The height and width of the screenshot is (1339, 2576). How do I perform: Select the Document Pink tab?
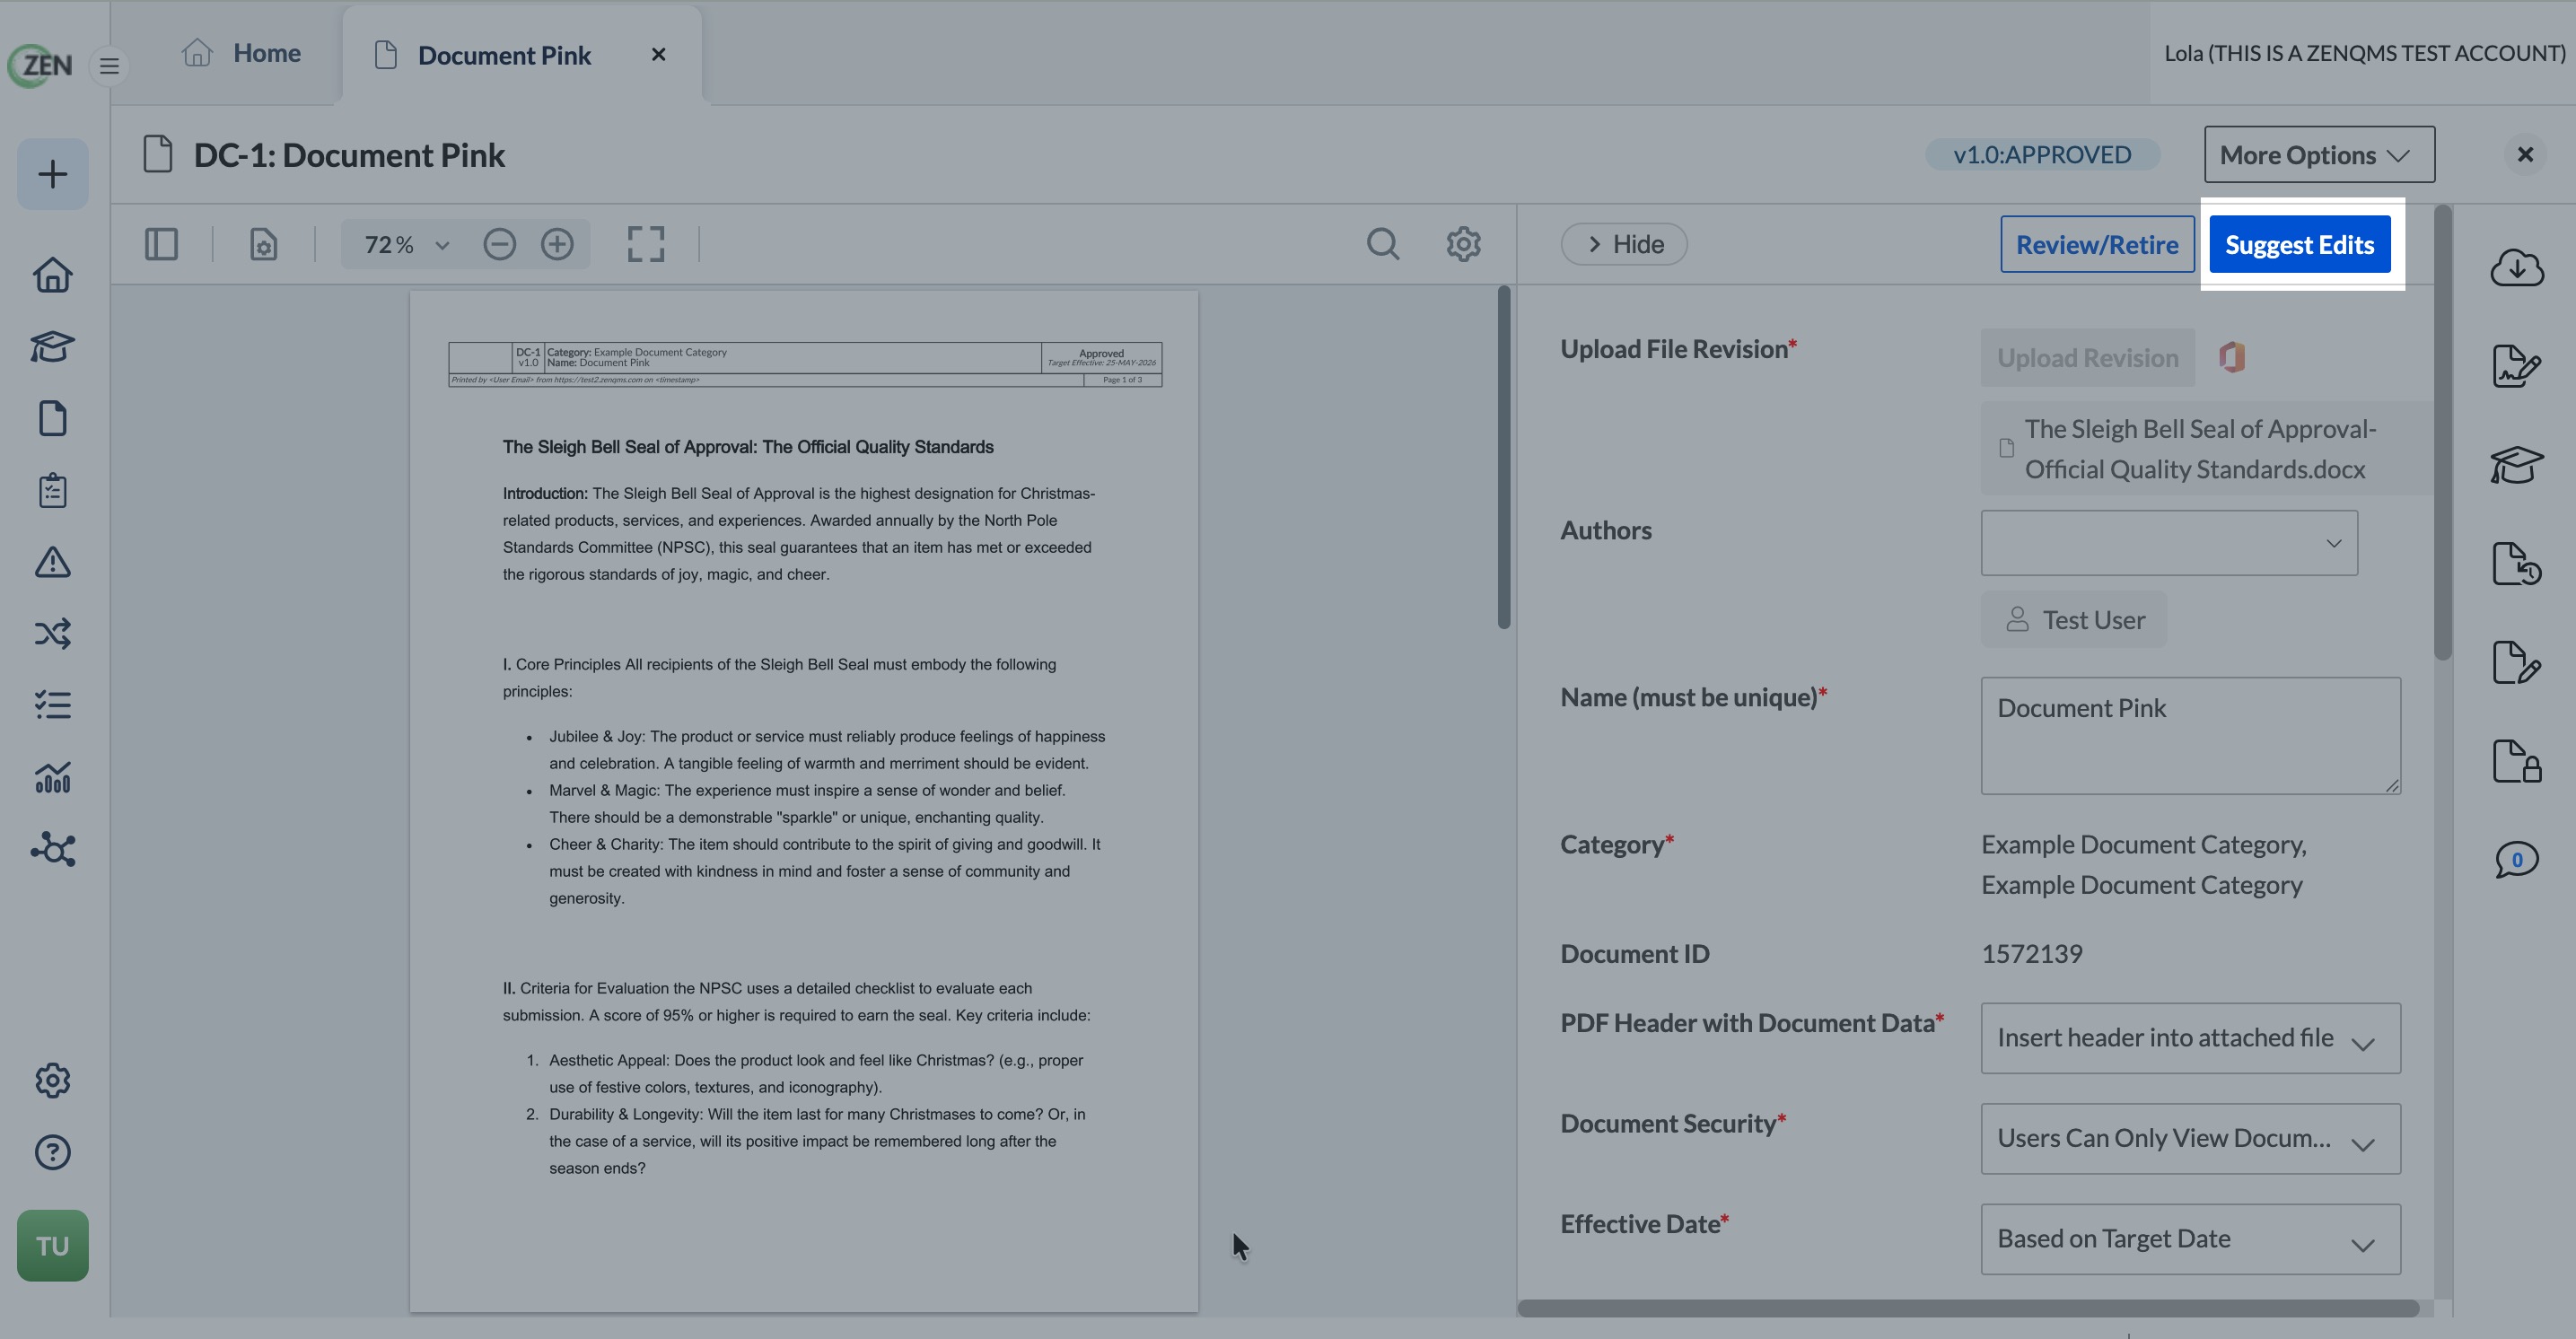(504, 55)
